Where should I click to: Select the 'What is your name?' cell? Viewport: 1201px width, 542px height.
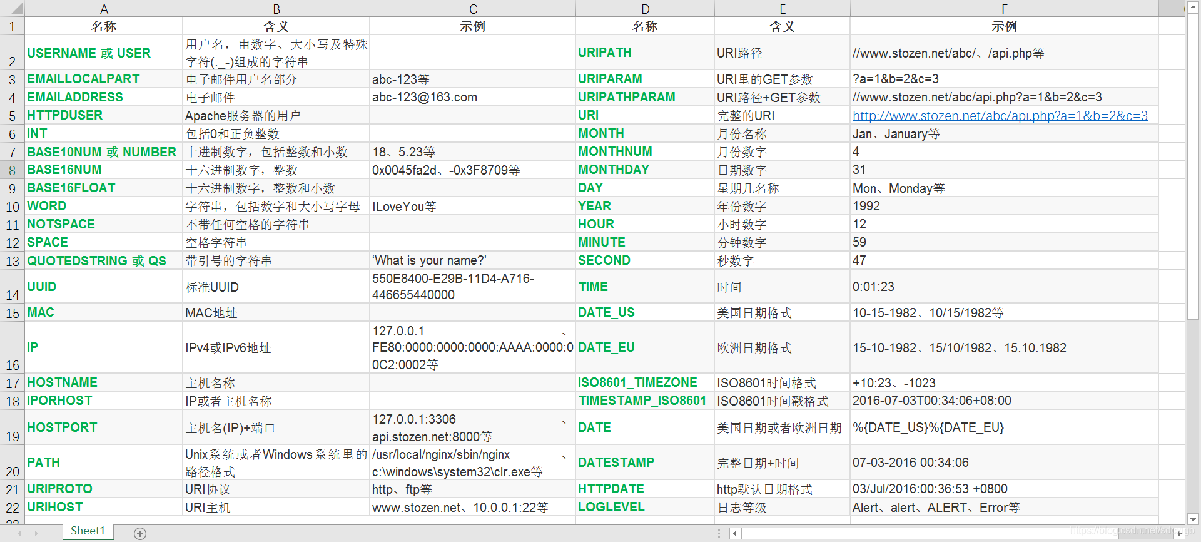coord(473,260)
